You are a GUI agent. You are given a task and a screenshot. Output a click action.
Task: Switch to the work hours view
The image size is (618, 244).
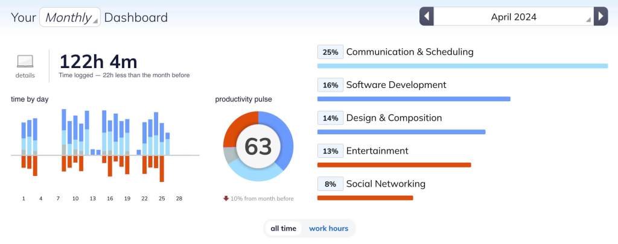(x=328, y=228)
